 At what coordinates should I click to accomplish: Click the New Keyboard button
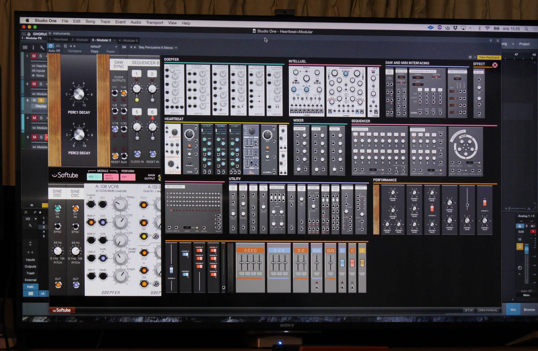(489, 57)
